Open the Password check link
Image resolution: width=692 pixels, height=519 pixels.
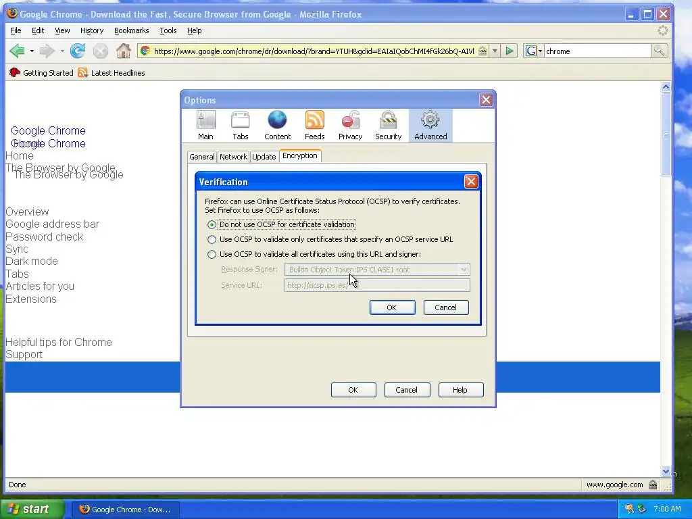(x=44, y=237)
